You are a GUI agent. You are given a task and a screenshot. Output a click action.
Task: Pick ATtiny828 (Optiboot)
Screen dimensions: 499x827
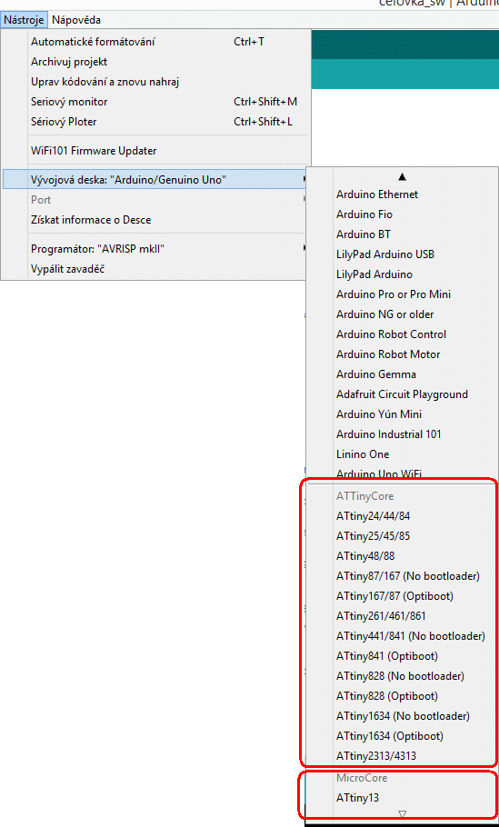402,697
